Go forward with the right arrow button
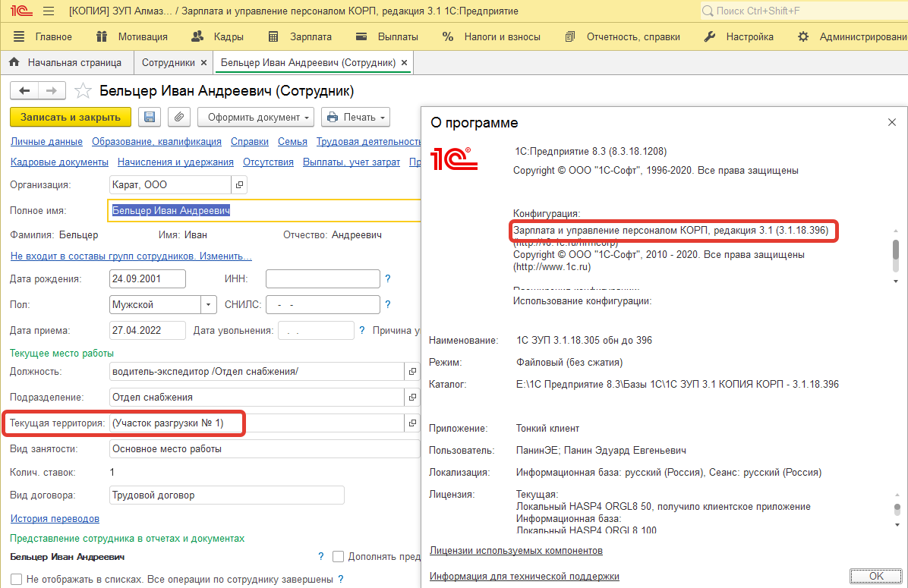The width and height of the screenshot is (908, 588). point(52,90)
